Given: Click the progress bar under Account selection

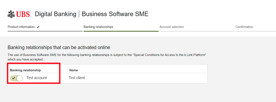Looking at the screenshot, I should tap(197, 31).
